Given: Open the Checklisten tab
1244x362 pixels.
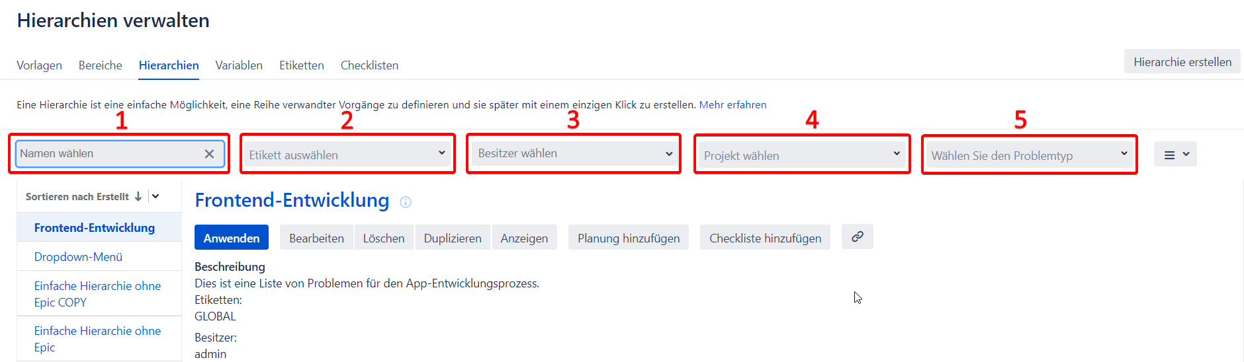Looking at the screenshot, I should pyautogui.click(x=369, y=65).
